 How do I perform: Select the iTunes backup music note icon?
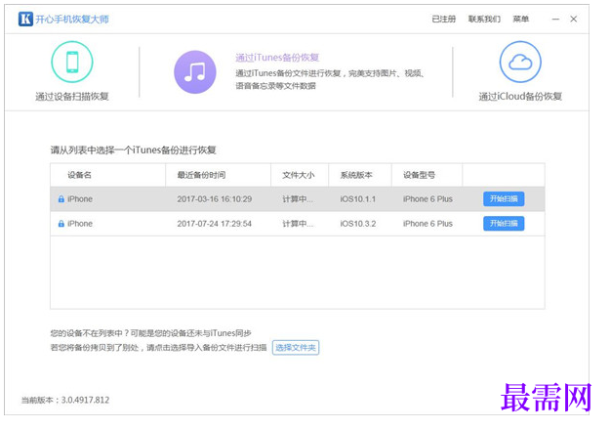[x=195, y=72]
